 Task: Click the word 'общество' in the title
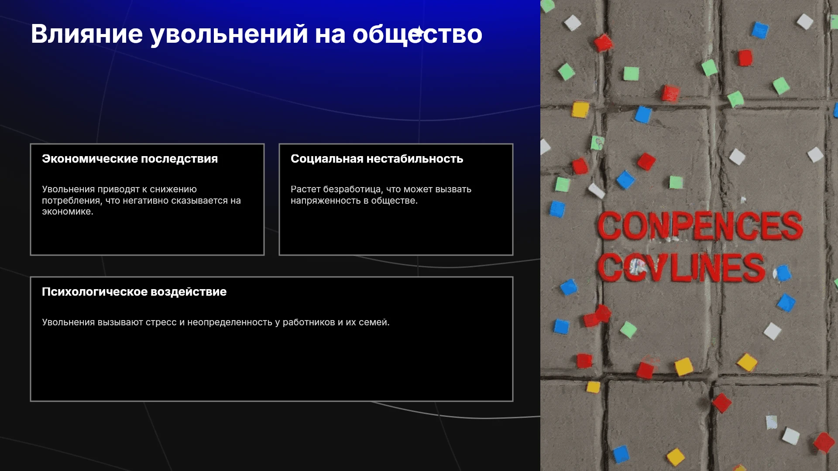pyautogui.click(x=417, y=34)
